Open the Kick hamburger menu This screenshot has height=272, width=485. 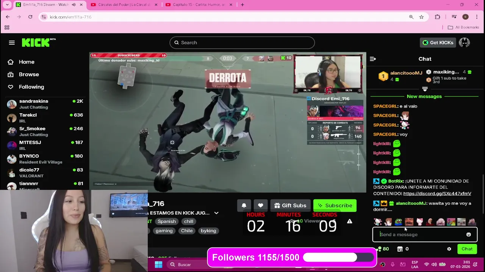coord(12,43)
